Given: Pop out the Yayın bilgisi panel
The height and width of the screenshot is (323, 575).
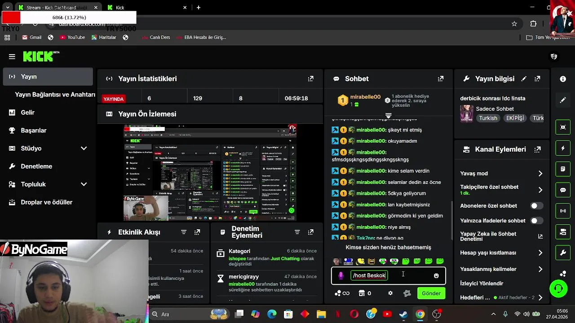Looking at the screenshot, I should point(537,79).
